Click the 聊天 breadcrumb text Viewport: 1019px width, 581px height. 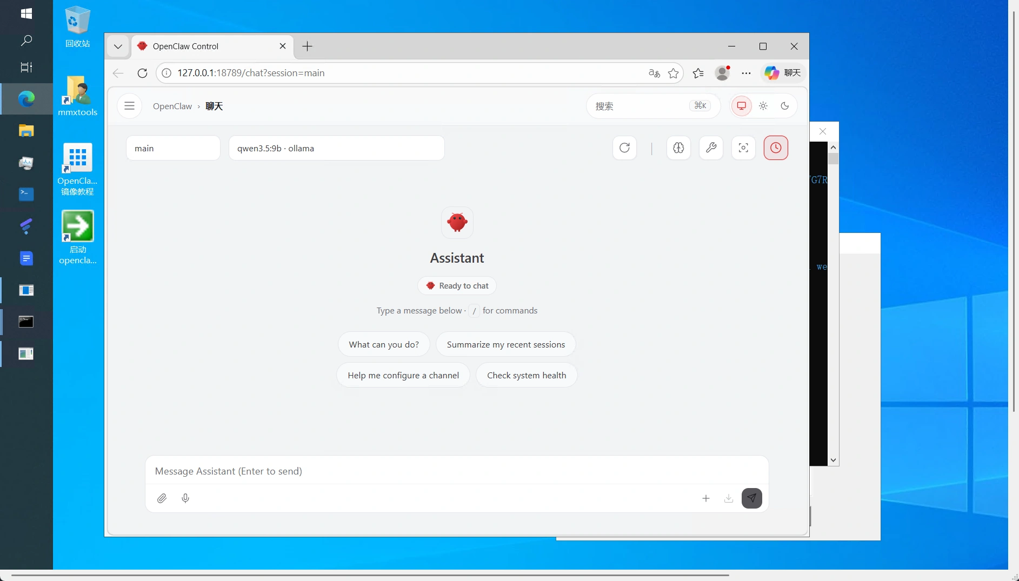214,106
